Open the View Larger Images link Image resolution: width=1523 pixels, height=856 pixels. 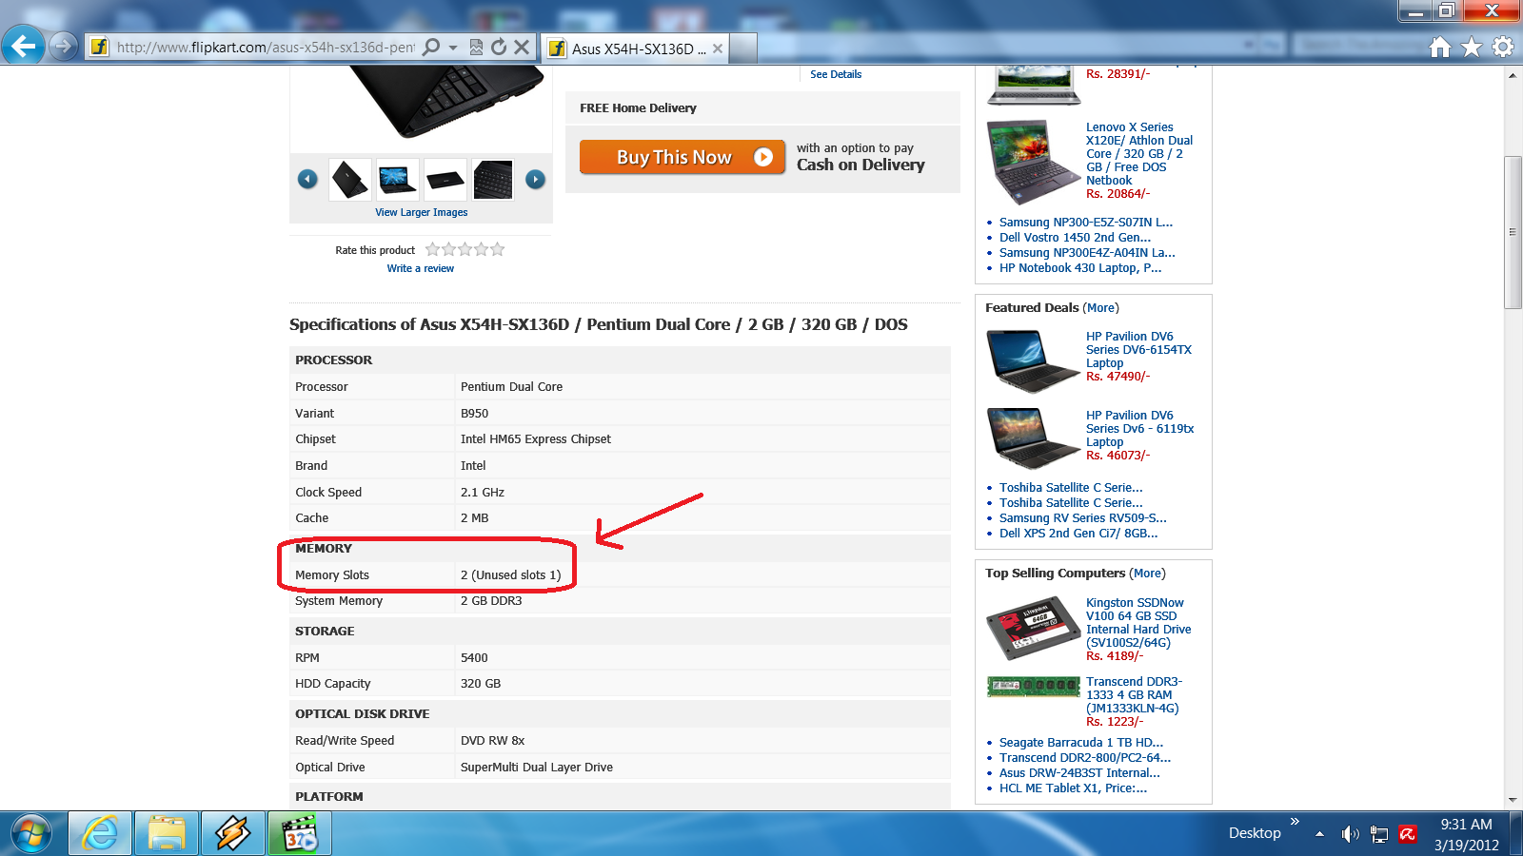(x=422, y=212)
